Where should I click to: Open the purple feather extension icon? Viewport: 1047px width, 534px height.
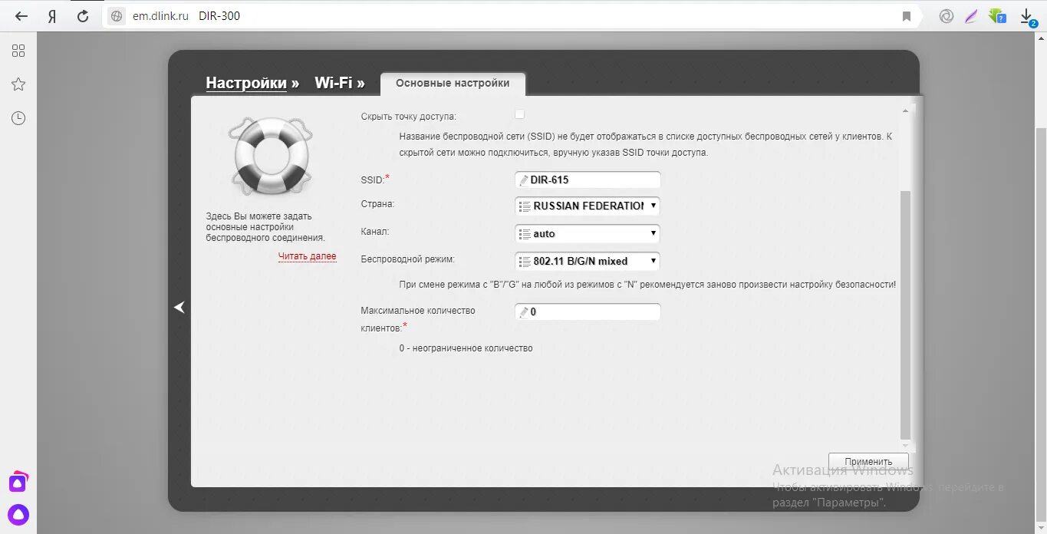click(x=972, y=16)
